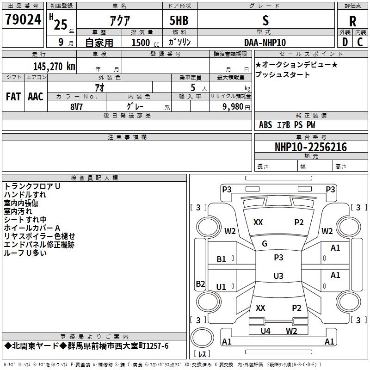This screenshot has height=370, width=370.
Task: Select the 注意事項欄 header
Action: pos(127,137)
